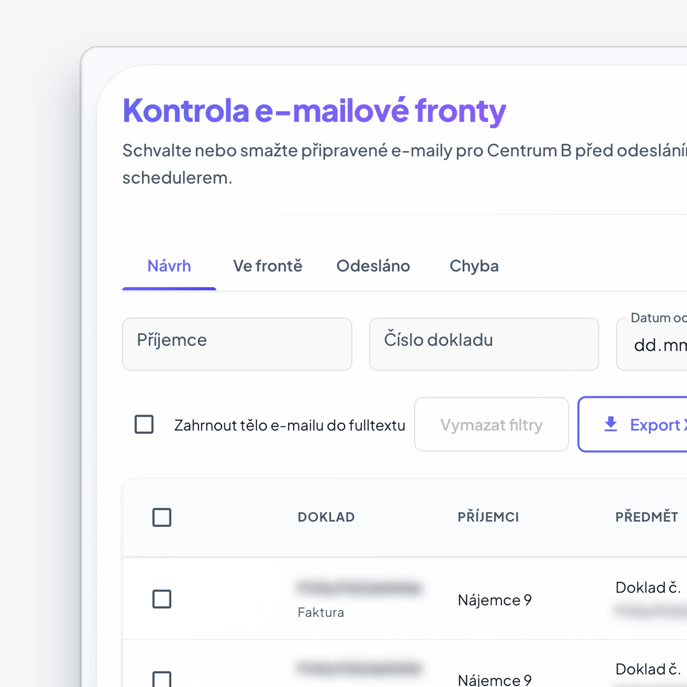Click the label Zahrnout tělo e-mailu do fulltextu
687x687 pixels.
pyautogui.click(x=290, y=425)
